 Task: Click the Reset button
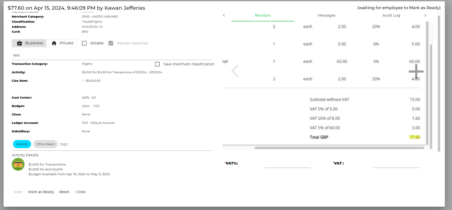coord(64,192)
